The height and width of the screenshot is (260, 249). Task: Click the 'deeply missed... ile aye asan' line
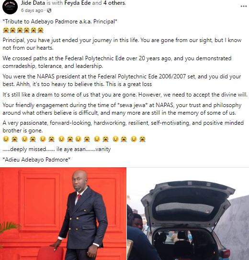57,149
